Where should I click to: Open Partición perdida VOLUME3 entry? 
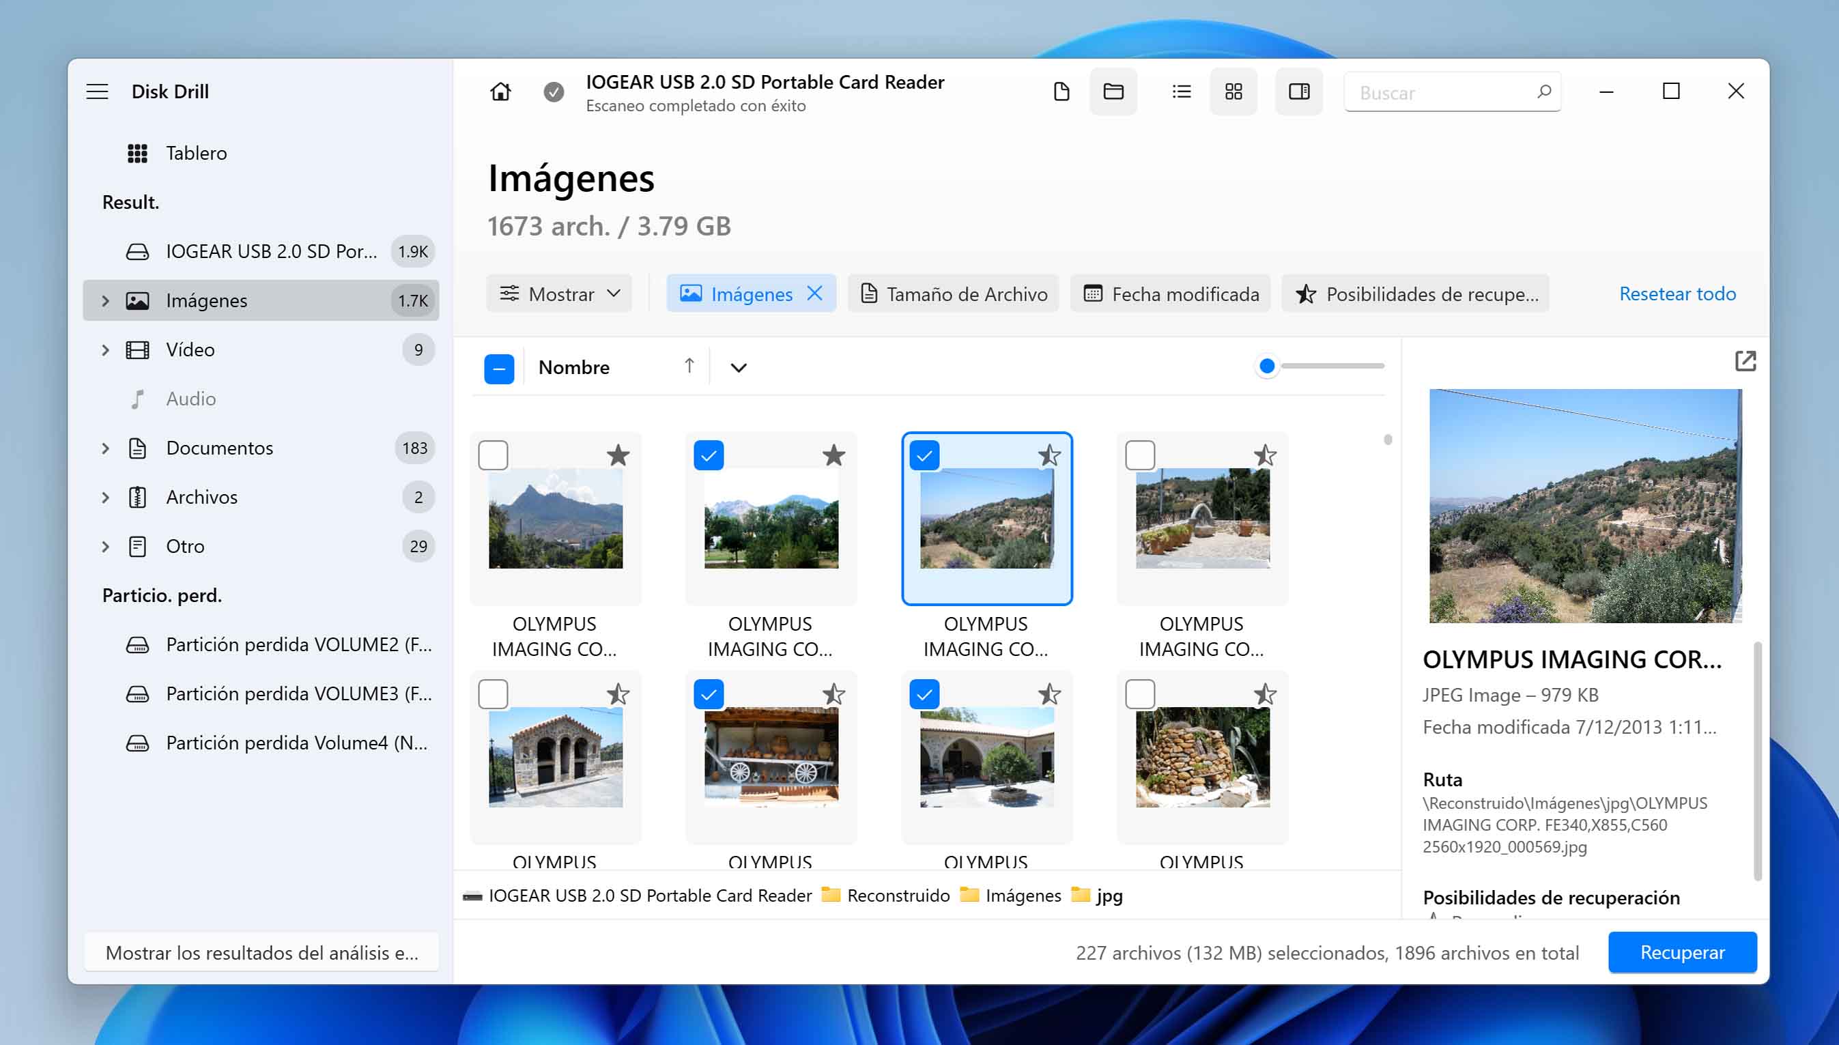pyautogui.click(x=261, y=693)
